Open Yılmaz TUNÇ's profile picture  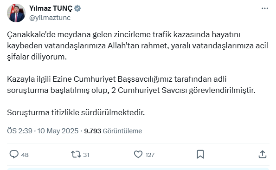(16, 13)
